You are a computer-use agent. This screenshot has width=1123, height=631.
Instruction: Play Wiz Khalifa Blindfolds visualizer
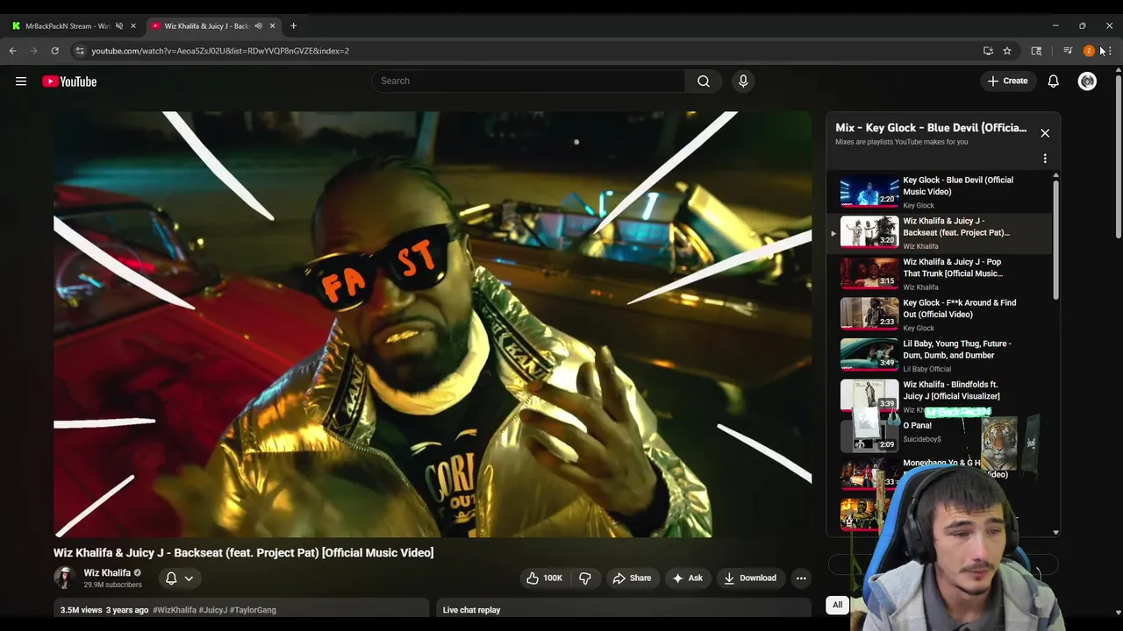(x=941, y=396)
